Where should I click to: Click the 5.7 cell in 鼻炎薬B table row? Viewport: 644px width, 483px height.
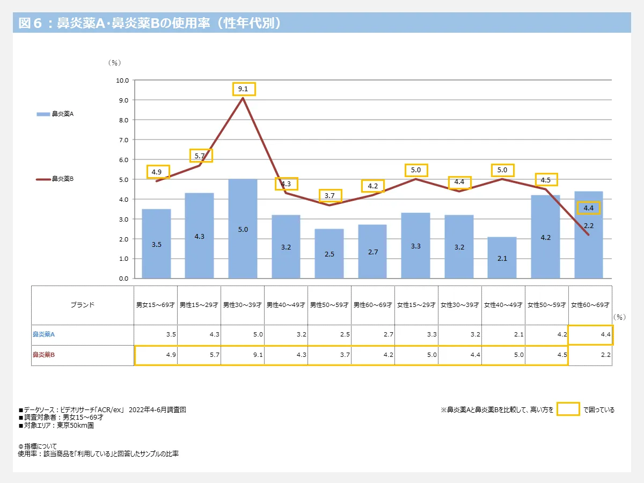pos(199,355)
